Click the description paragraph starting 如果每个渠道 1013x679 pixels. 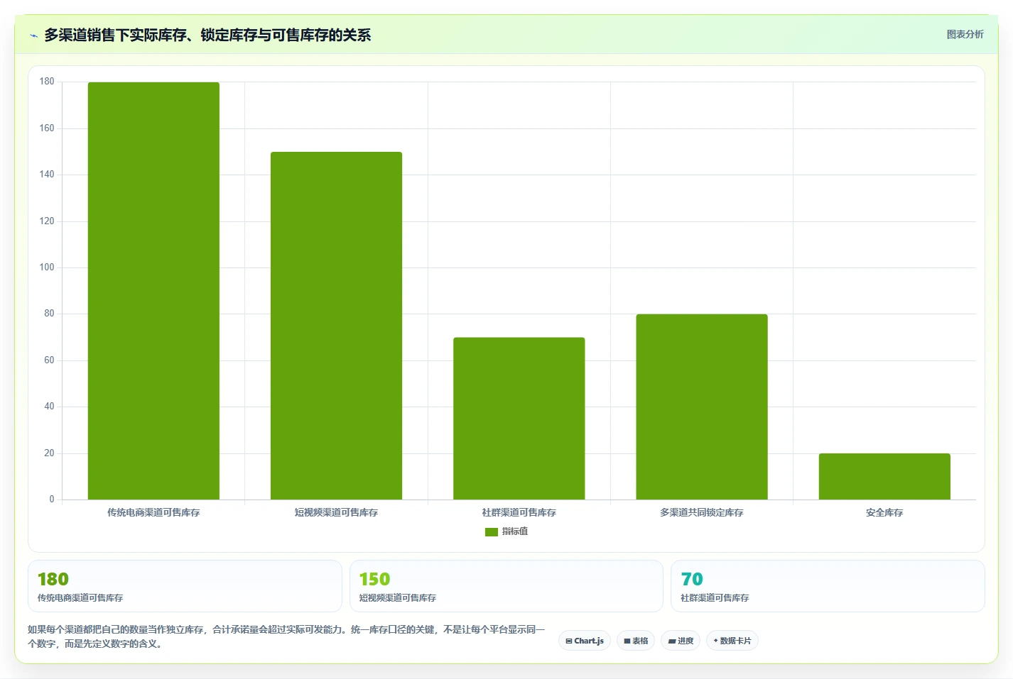pyautogui.click(x=287, y=636)
